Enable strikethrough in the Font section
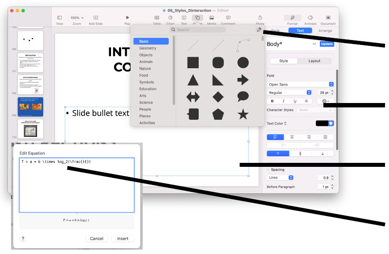 306,101
